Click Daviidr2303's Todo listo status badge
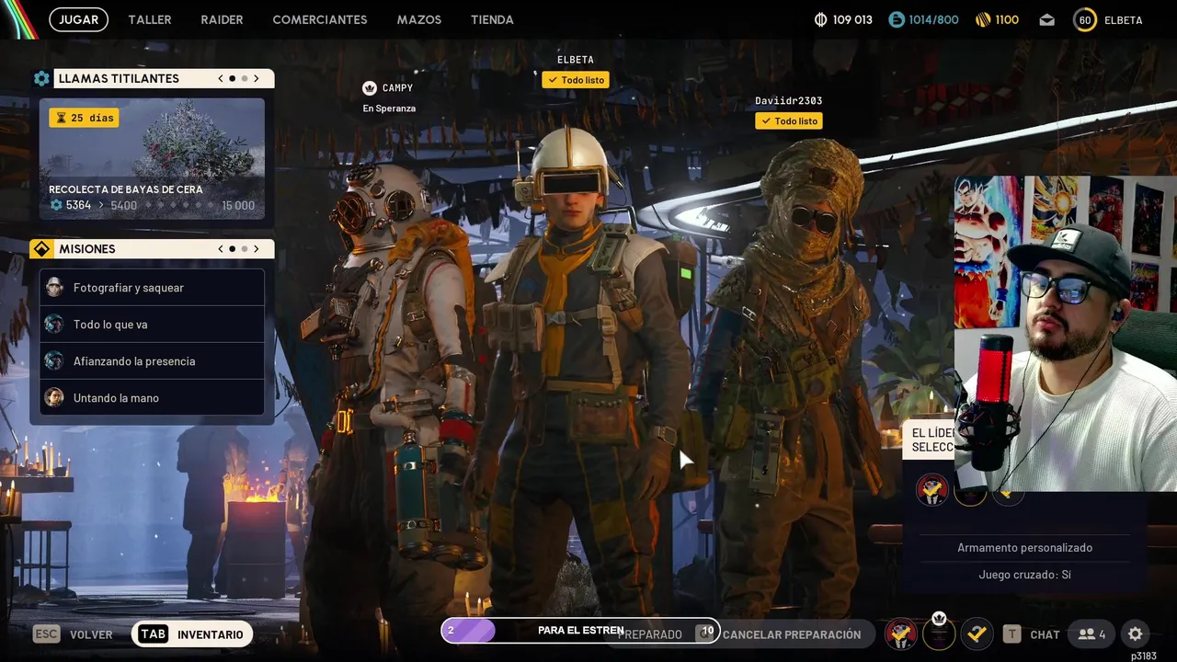 click(x=789, y=120)
